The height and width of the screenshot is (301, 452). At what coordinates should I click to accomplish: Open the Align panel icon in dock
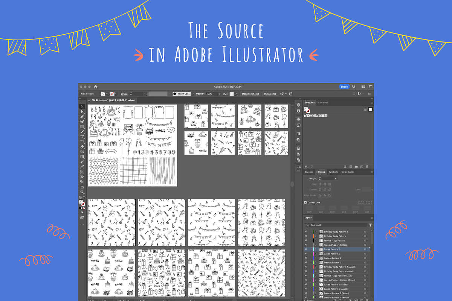[x=299, y=154]
